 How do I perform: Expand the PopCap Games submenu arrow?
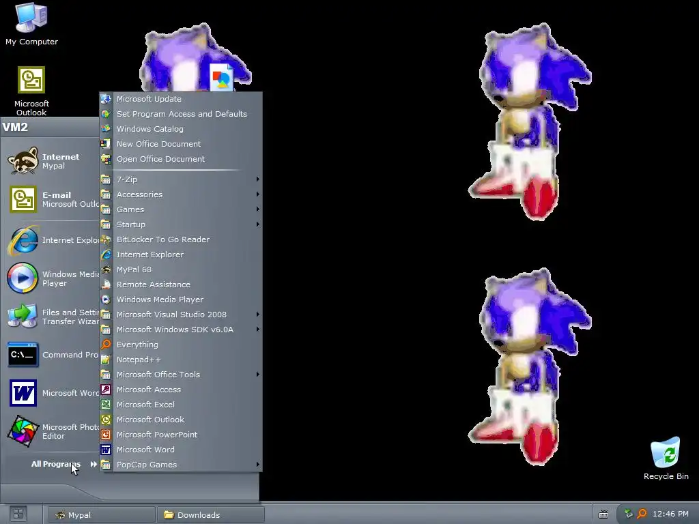point(257,465)
